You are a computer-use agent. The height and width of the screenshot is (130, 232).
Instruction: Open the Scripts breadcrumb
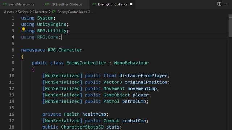click(x=23, y=12)
